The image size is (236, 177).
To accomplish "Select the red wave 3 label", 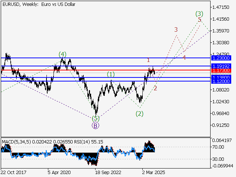I will click(176, 29).
